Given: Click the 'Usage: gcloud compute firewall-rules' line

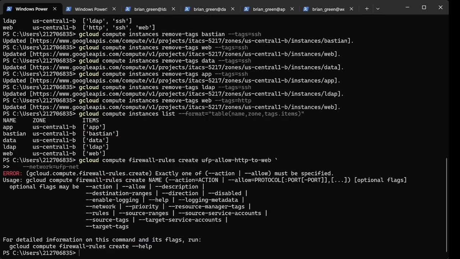Looking at the screenshot, I should tap(205, 180).
